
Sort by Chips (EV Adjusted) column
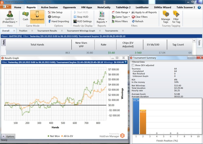click(x=130, y=45)
